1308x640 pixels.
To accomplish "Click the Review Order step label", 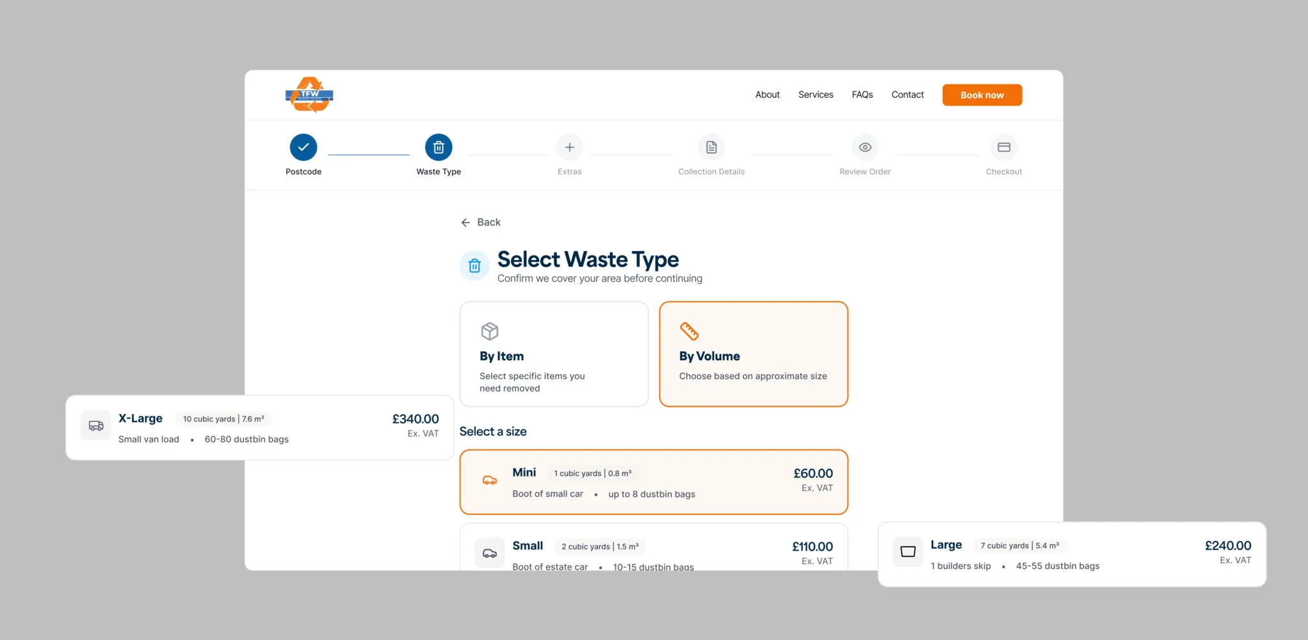I will [x=865, y=172].
